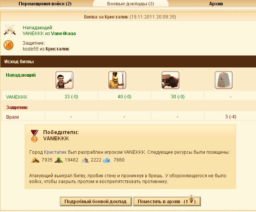The width and height of the screenshot is (256, 212).
Task: Open the defender city Кристалик link
Action: [x=57, y=49]
